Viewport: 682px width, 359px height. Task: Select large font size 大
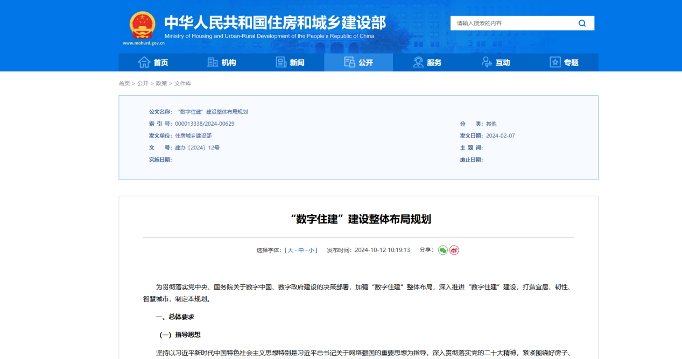(291, 250)
